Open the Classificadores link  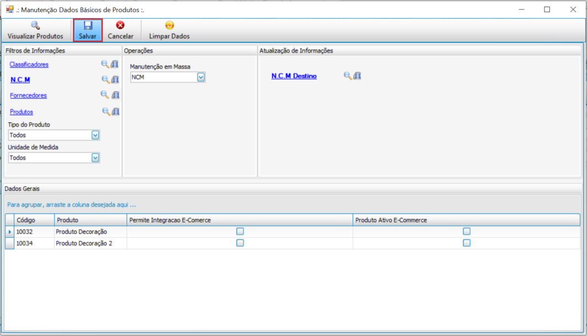29,65
